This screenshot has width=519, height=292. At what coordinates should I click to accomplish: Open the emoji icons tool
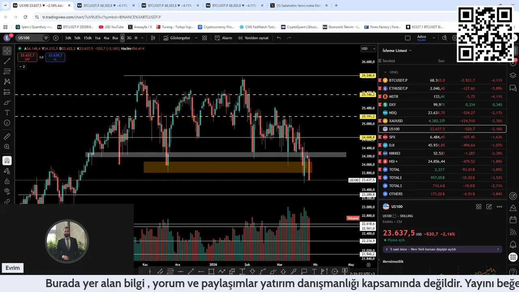coord(7,122)
